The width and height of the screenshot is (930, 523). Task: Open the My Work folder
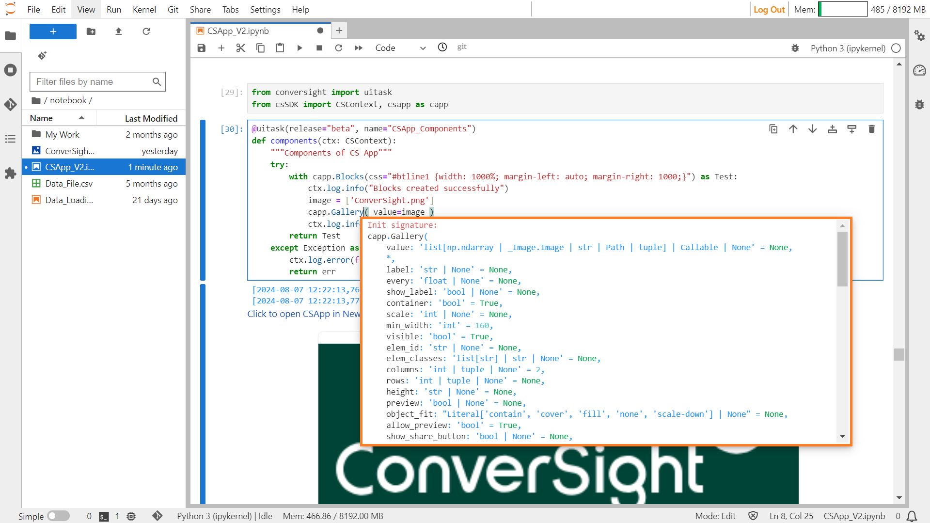[x=104, y=134]
